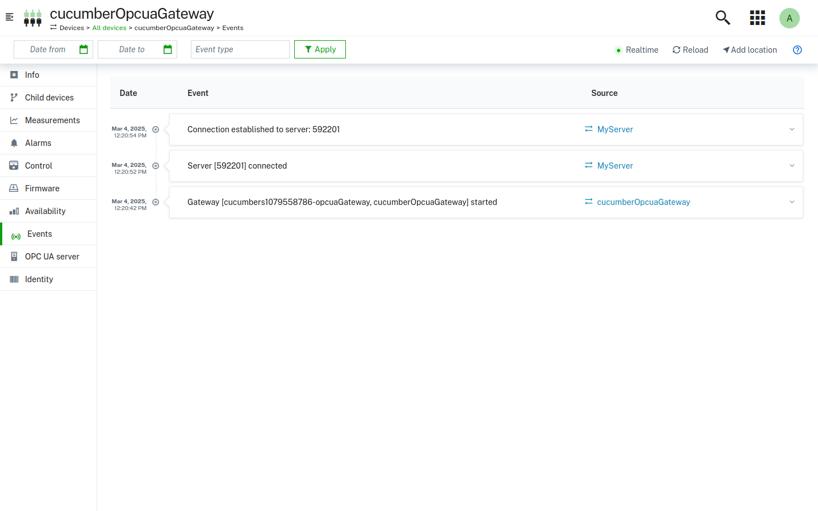
Task: Open the Date from calendar picker
Action: (x=84, y=49)
